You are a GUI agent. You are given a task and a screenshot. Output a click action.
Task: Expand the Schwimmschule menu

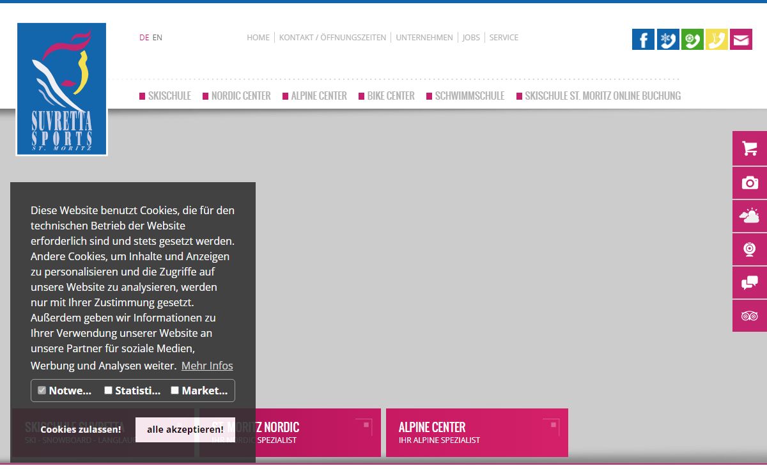469,96
